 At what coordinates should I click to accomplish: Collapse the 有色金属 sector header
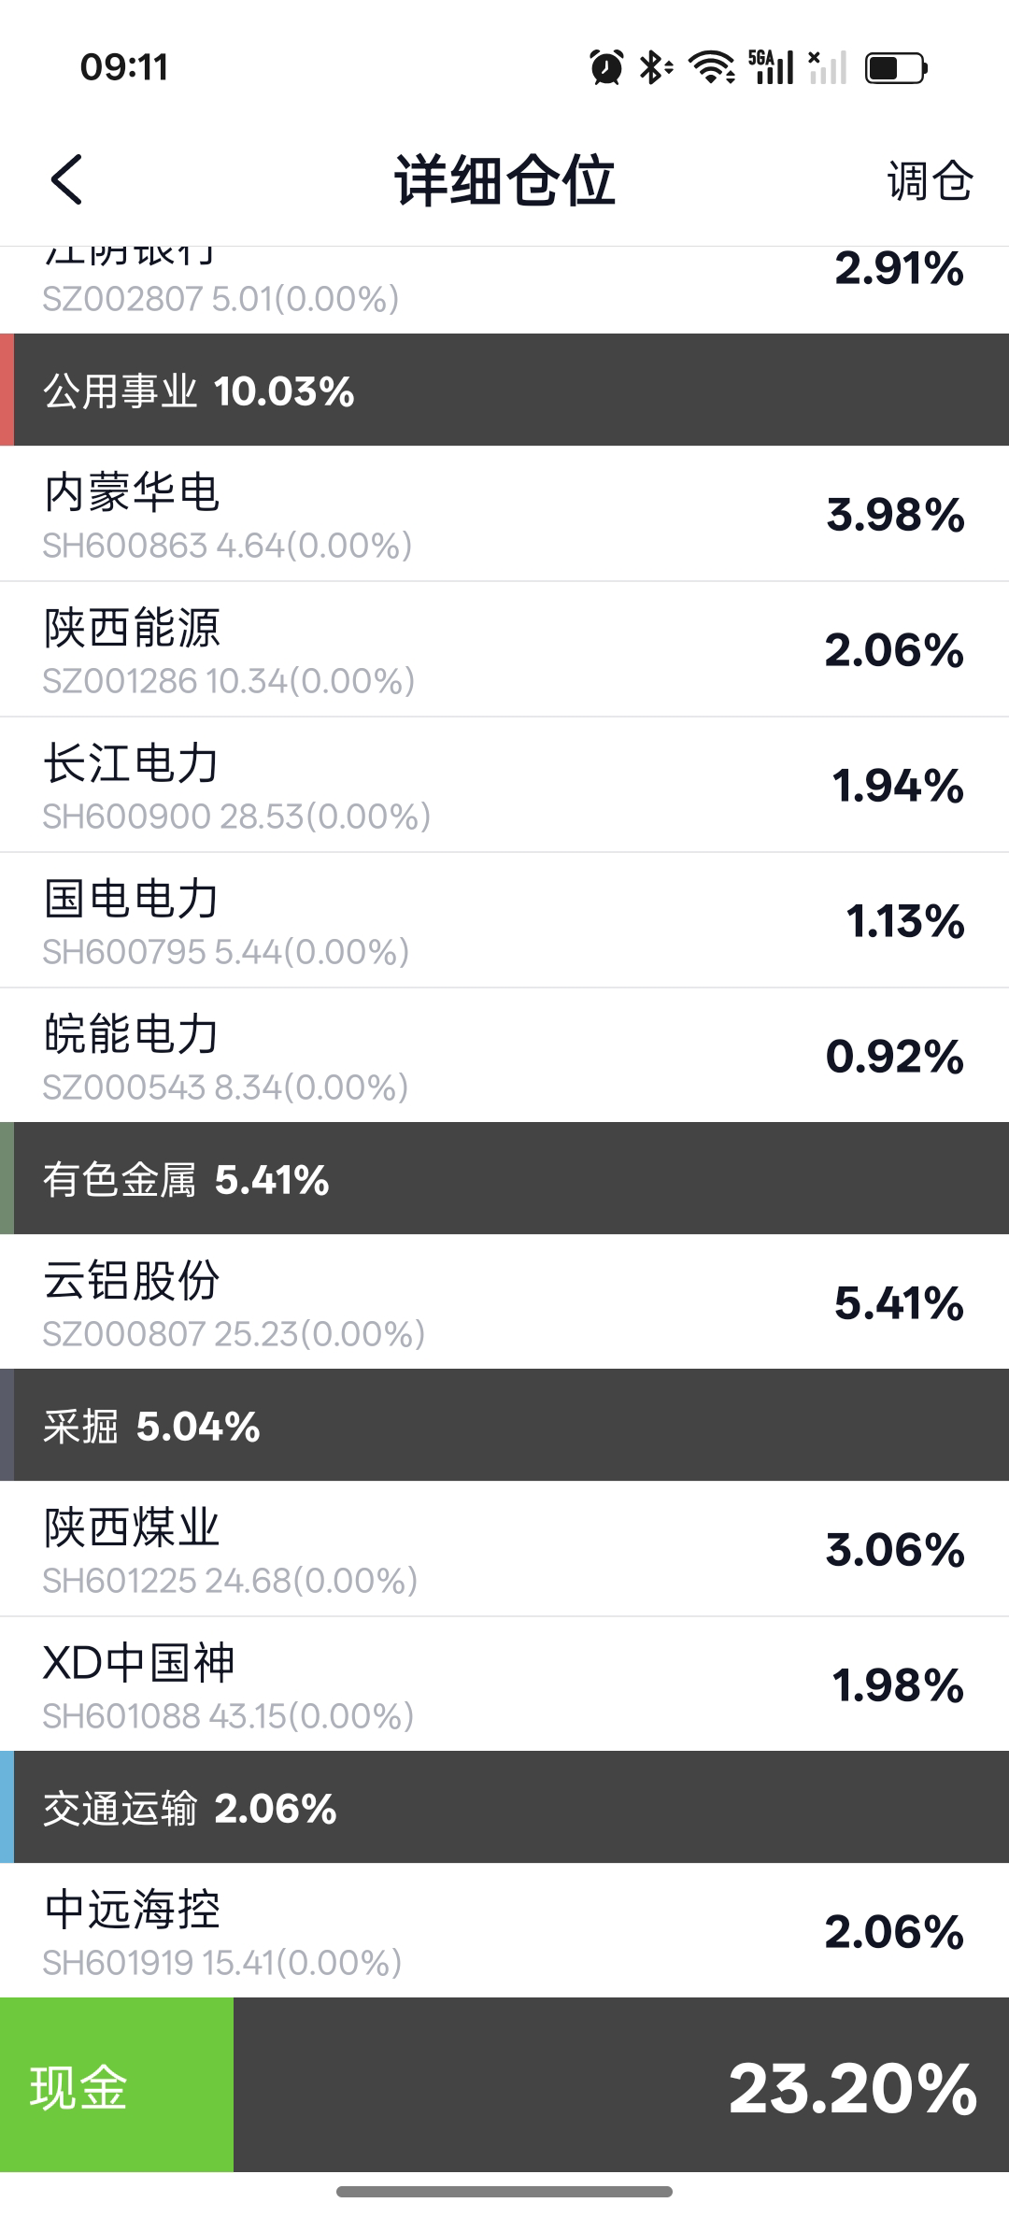point(504,1179)
